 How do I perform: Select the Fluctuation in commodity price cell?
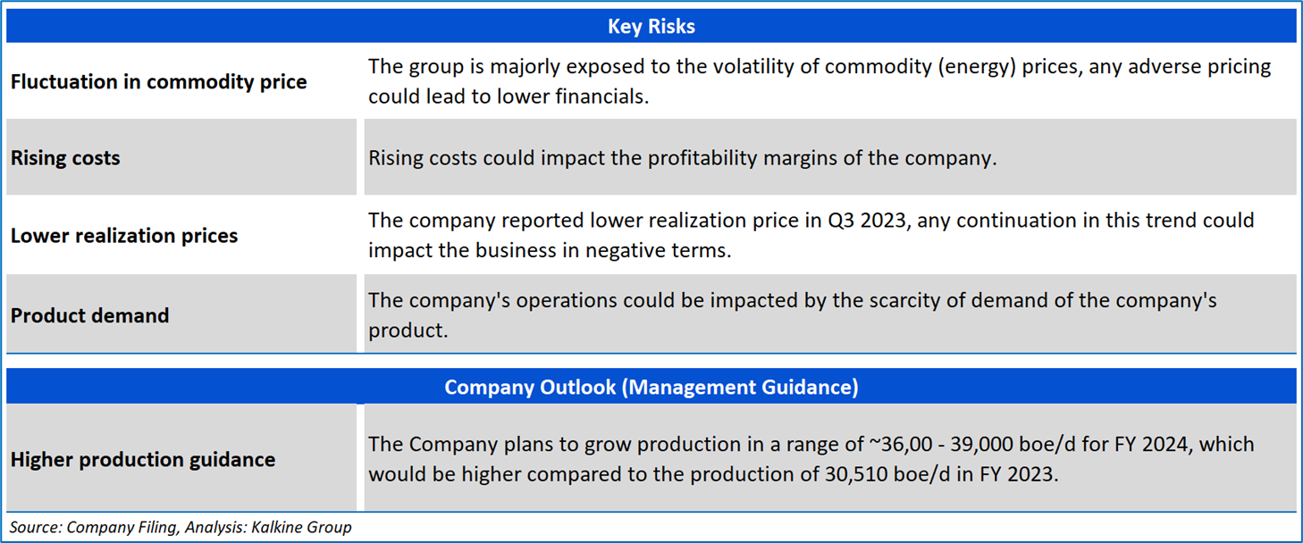click(x=159, y=82)
